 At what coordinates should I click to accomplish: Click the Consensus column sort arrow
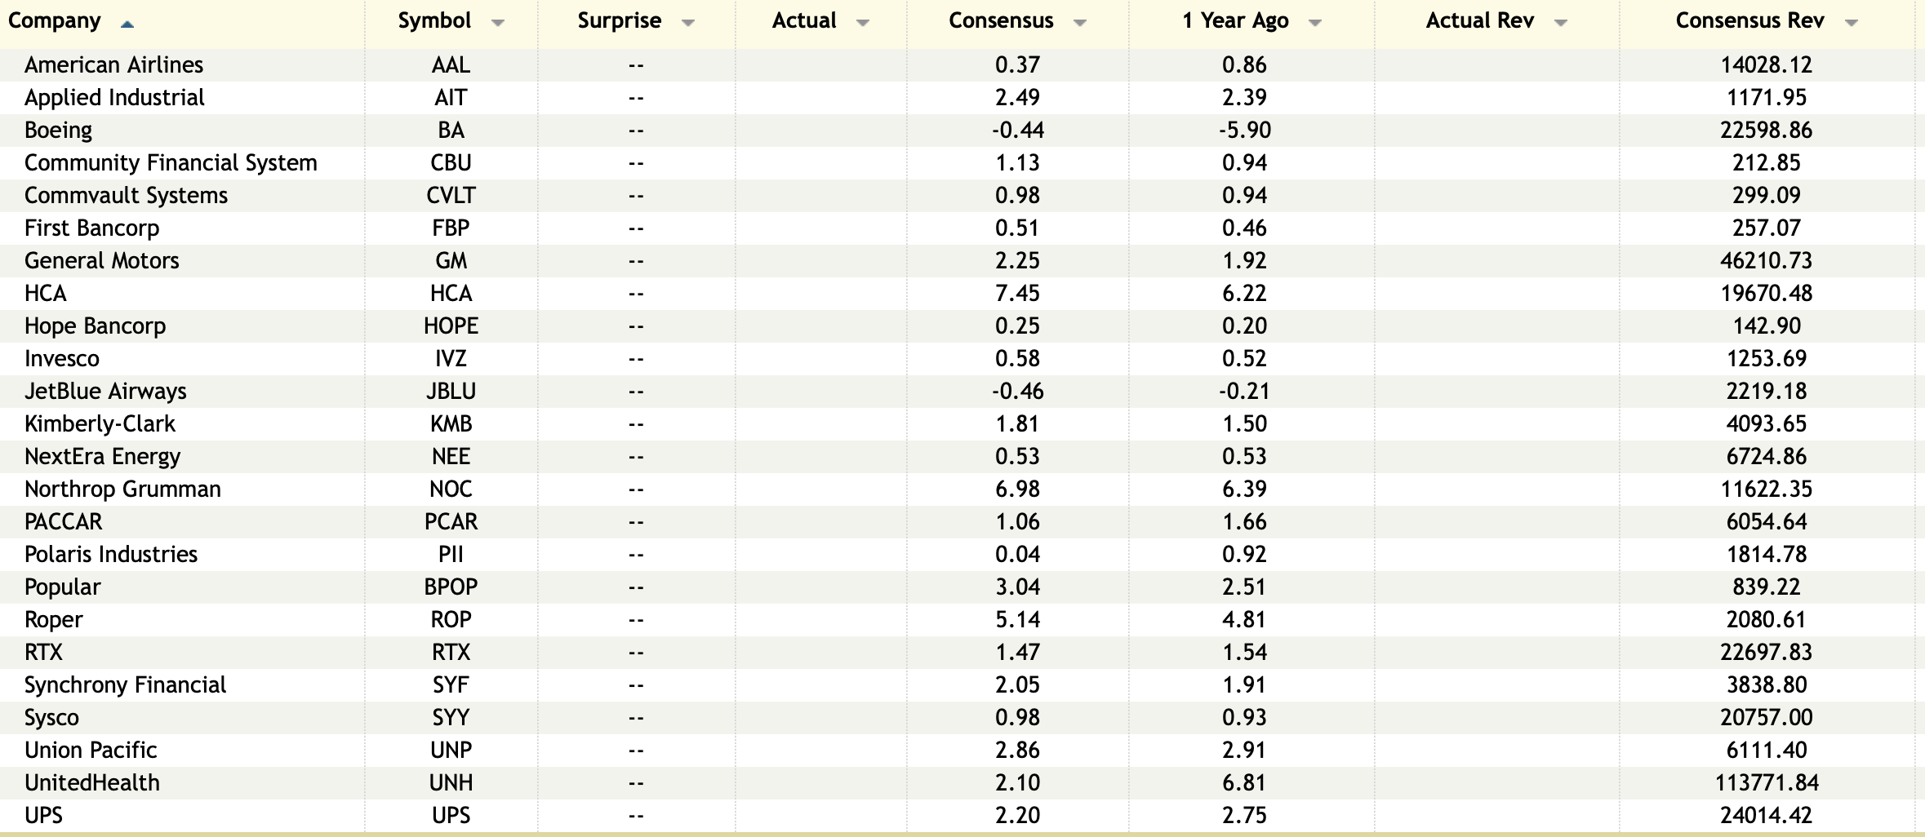(x=1079, y=23)
